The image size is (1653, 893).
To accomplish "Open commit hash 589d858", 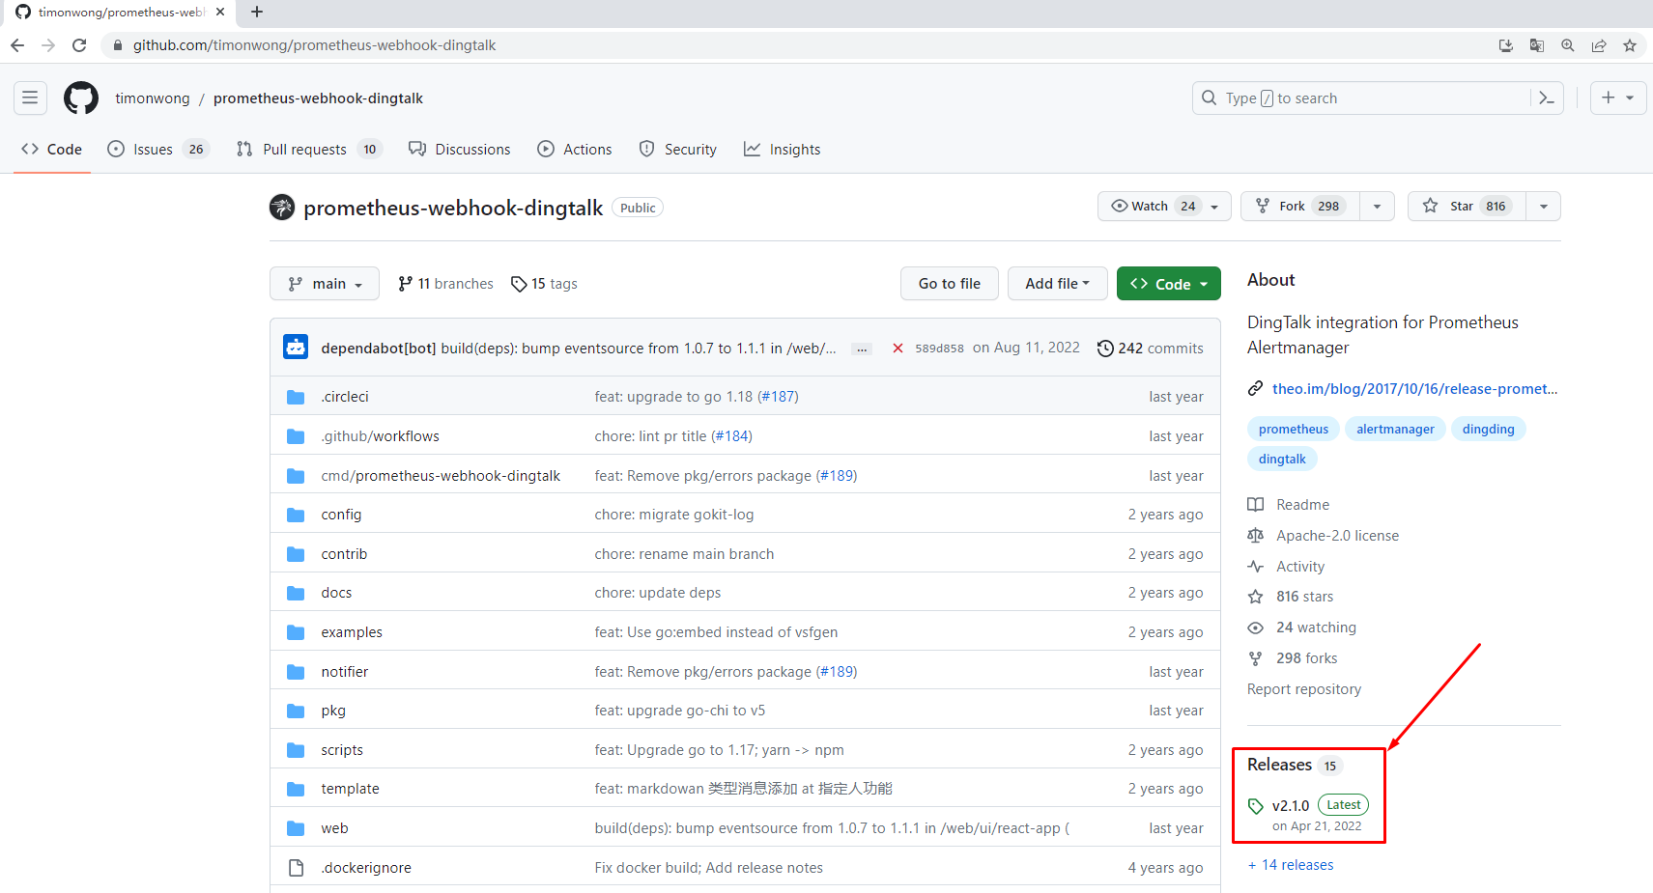I will pyautogui.click(x=939, y=349).
